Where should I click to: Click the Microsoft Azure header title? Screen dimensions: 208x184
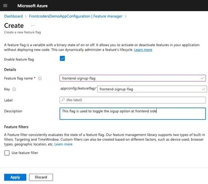(x=33, y=6)
